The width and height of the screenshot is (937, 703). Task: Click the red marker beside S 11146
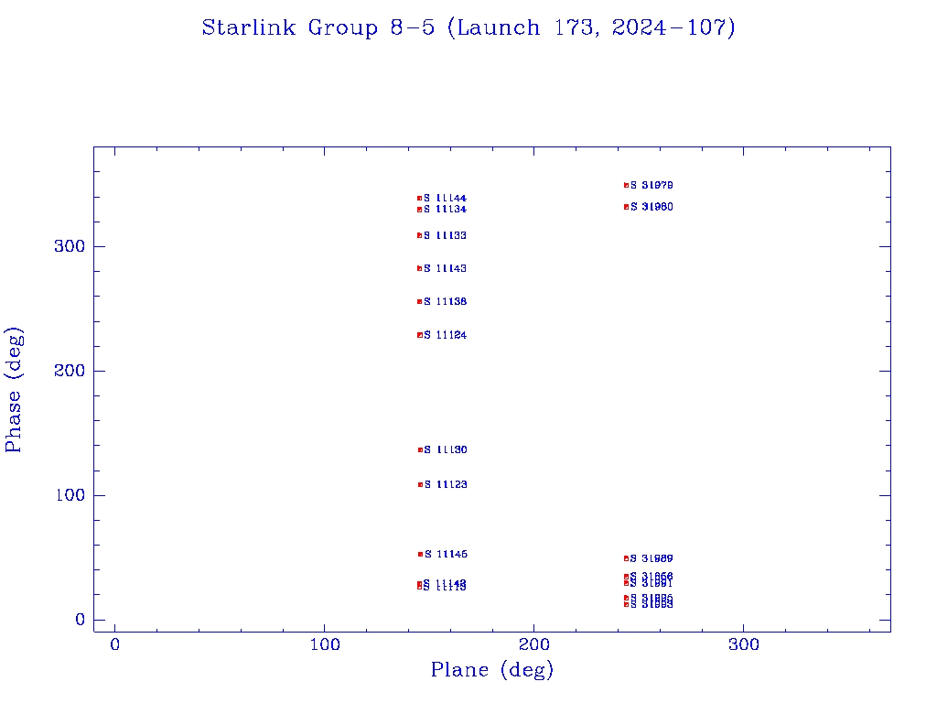[x=420, y=554]
